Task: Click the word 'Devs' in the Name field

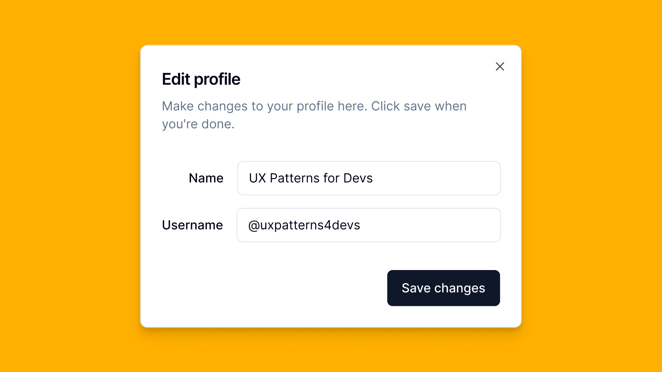Action: [358, 178]
